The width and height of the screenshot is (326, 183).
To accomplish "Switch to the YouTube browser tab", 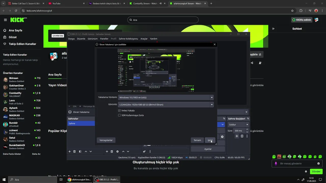I will click(x=67, y=4).
